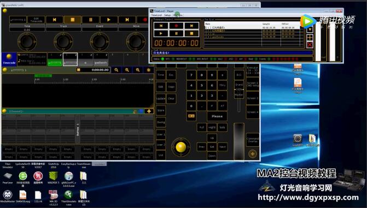Click the play button in grandMA2 timecode bar
The height and width of the screenshot is (208, 367).
click(x=109, y=20)
